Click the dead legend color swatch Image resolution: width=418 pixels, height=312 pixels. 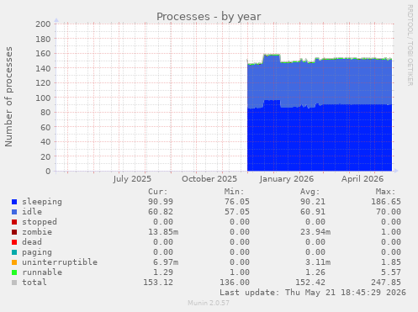click(x=14, y=242)
